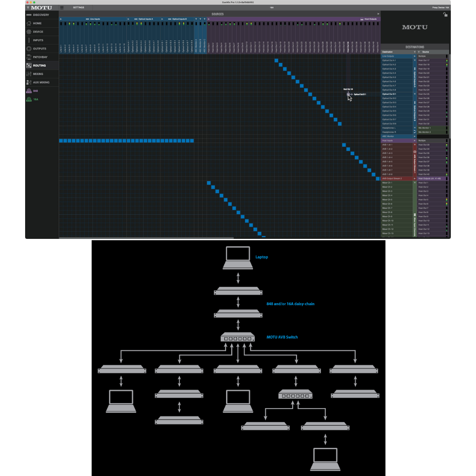Go to Aux Mixing in sidebar
The image size is (476, 476).
41,82
